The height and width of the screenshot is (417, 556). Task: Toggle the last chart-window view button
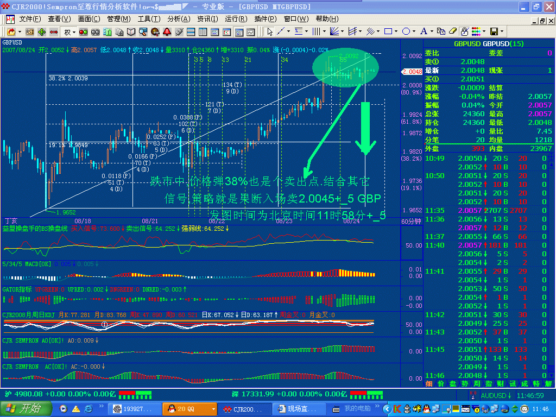[251, 32]
